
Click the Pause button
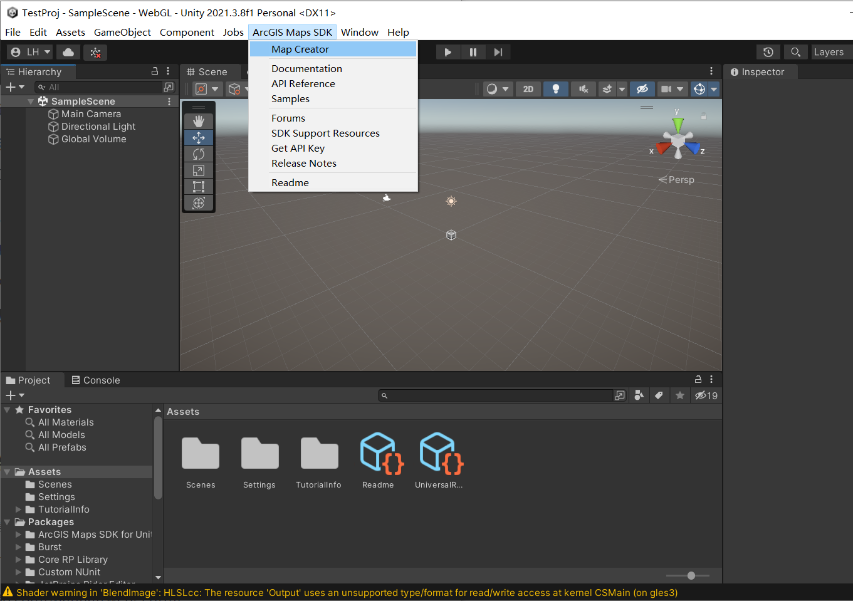click(x=473, y=52)
